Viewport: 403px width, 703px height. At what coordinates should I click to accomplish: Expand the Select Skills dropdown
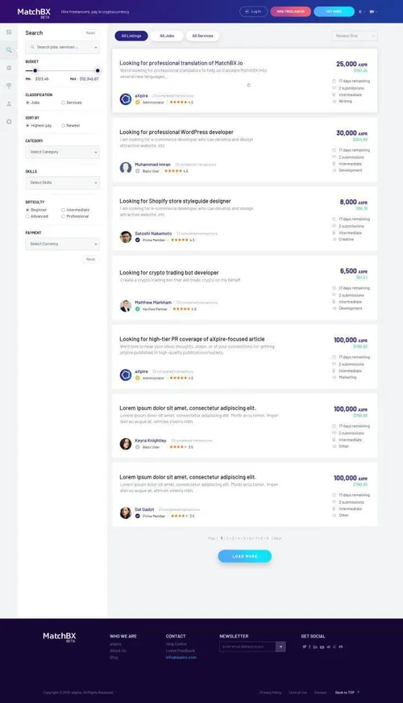62,182
